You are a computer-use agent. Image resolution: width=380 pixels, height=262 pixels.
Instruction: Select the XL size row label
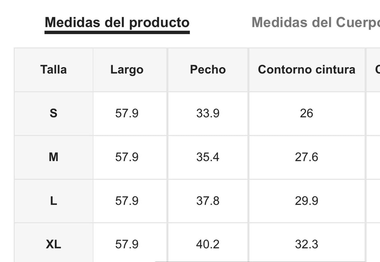pos(54,244)
